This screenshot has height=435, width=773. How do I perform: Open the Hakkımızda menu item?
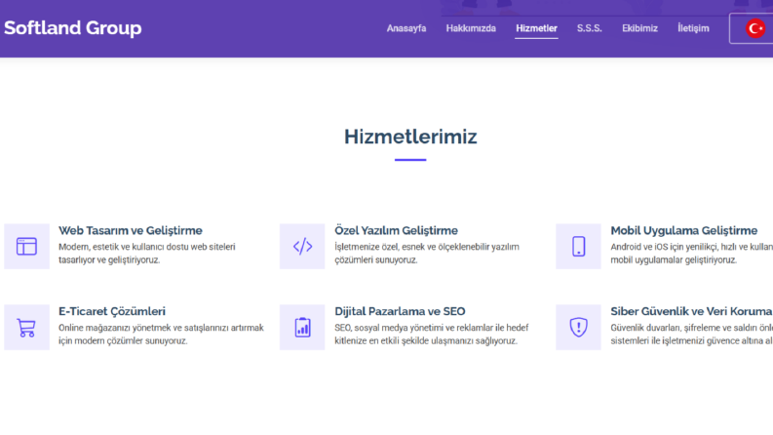point(471,28)
